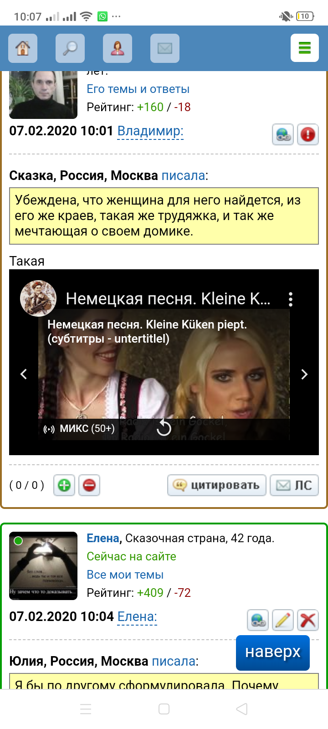Open Елена's avatar thumbnail
The image size is (328, 729).
pyautogui.click(x=43, y=565)
